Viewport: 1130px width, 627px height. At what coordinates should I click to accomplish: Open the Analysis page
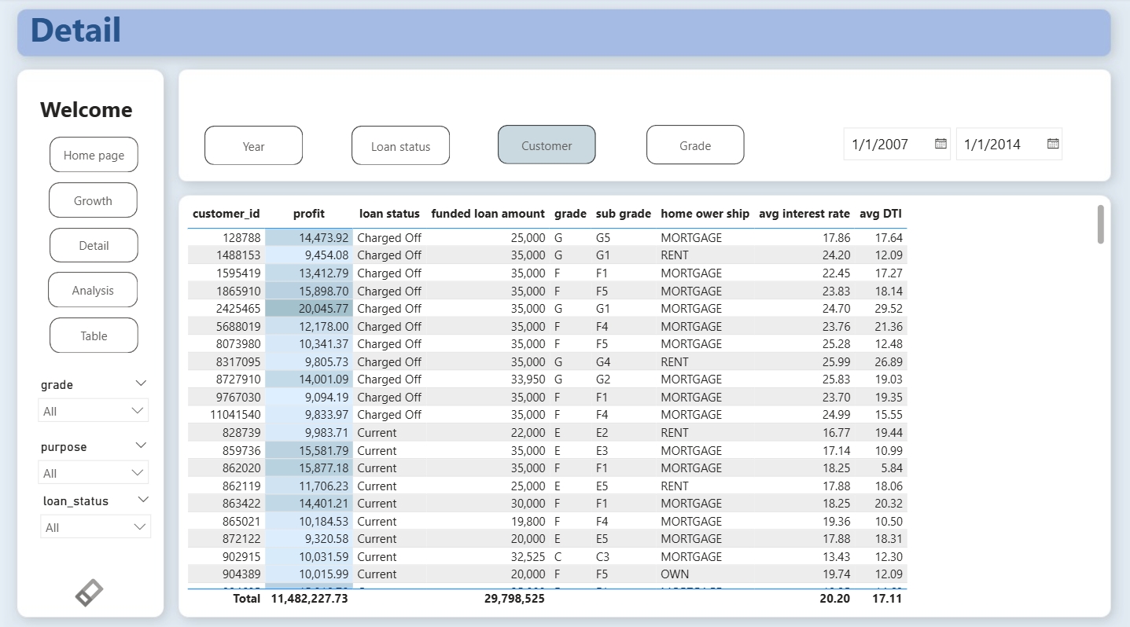click(x=93, y=290)
